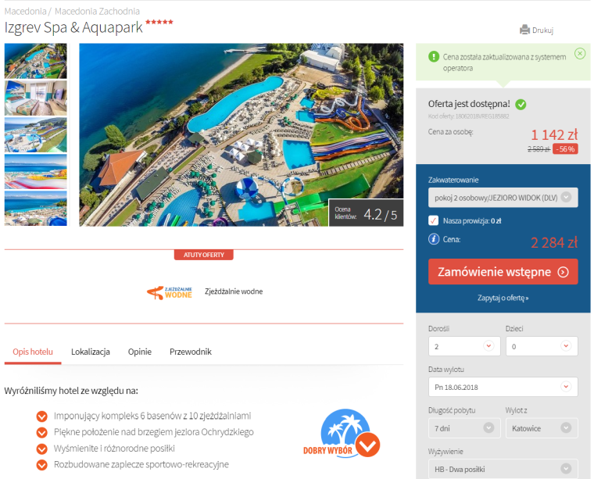Image resolution: width=594 pixels, height=479 pixels.
Task: Open the Opinie tab
Action: pyautogui.click(x=140, y=352)
